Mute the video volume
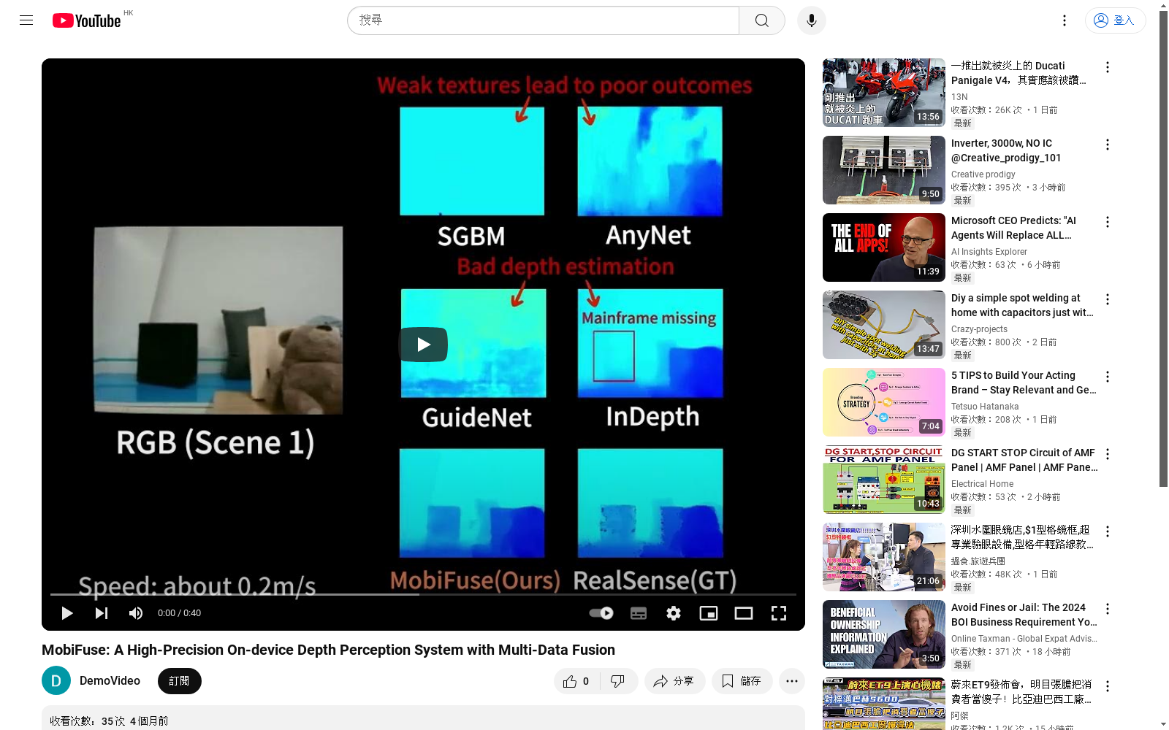This screenshot has height=730, width=1169. pyautogui.click(x=136, y=613)
